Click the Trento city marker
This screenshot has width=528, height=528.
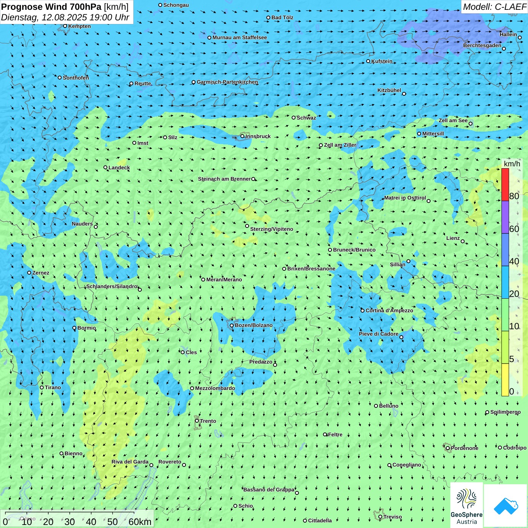click(x=197, y=421)
